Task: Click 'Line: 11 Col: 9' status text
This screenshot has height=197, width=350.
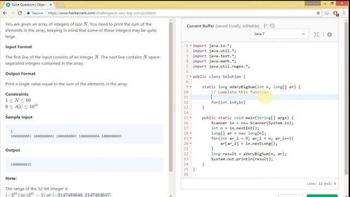Action: pos(321,184)
